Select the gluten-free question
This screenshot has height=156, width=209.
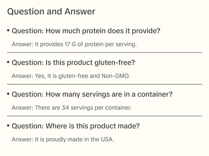[x=73, y=63]
